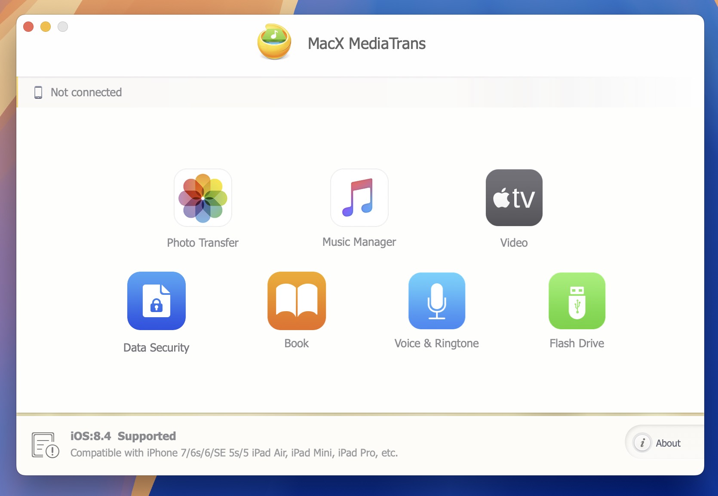Click the Photo Transfer label
The width and height of the screenshot is (718, 496).
(x=203, y=243)
